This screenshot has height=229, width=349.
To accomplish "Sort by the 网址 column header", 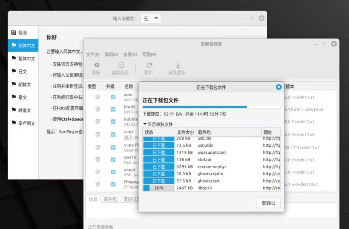I will tap(271, 132).
